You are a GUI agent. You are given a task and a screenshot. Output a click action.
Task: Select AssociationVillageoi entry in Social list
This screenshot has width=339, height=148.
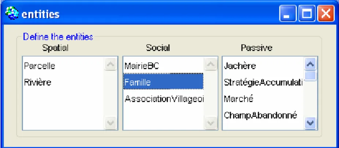click(x=164, y=99)
